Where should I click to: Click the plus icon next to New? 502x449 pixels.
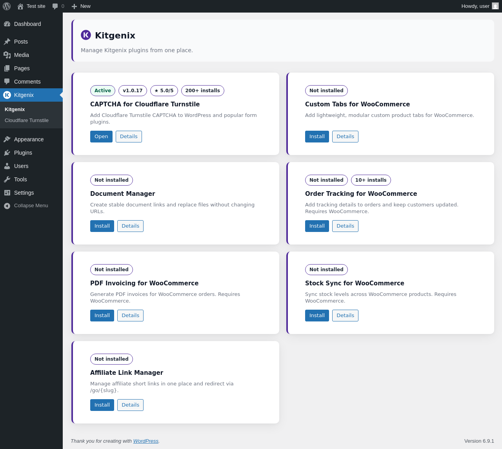74,6
